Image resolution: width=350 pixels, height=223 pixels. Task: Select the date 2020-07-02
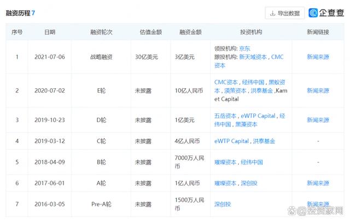coord(50,91)
